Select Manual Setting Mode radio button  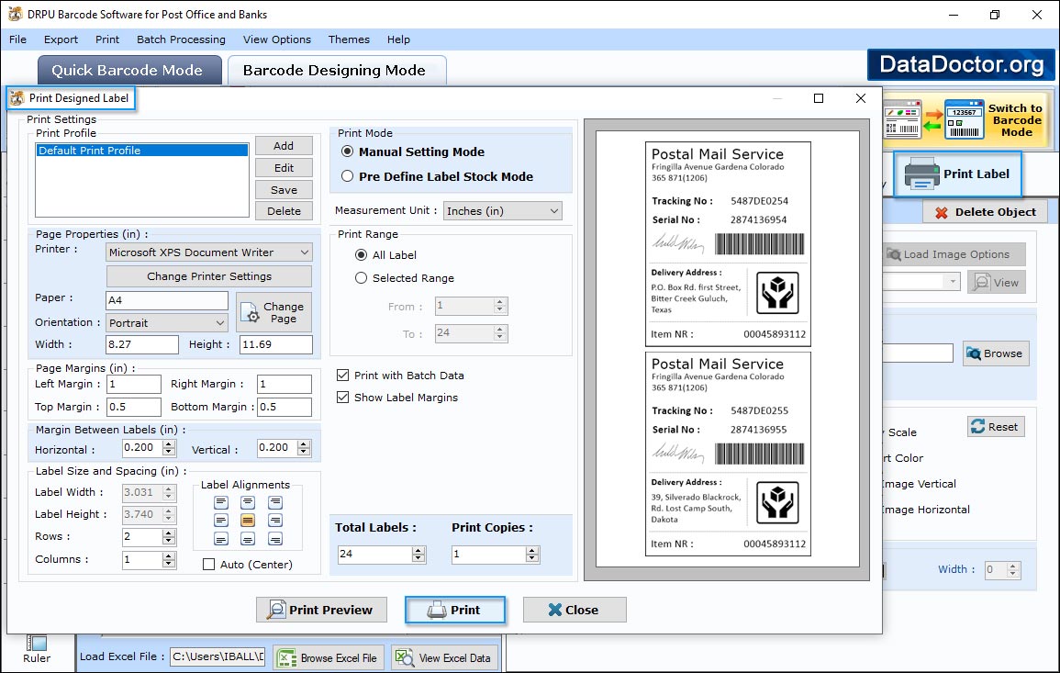coord(348,151)
